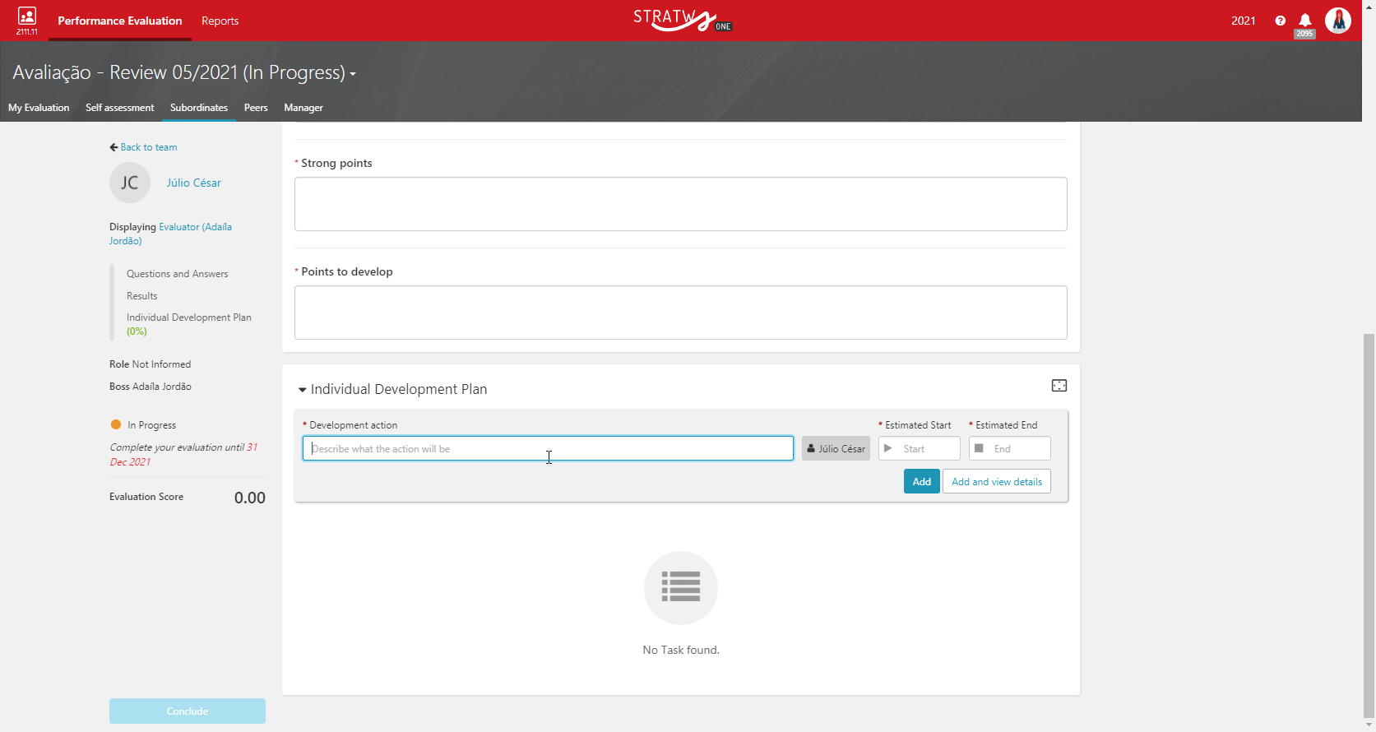The height and width of the screenshot is (732, 1376).
Task: Focus the Development action input field
Action: pos(548,448)
